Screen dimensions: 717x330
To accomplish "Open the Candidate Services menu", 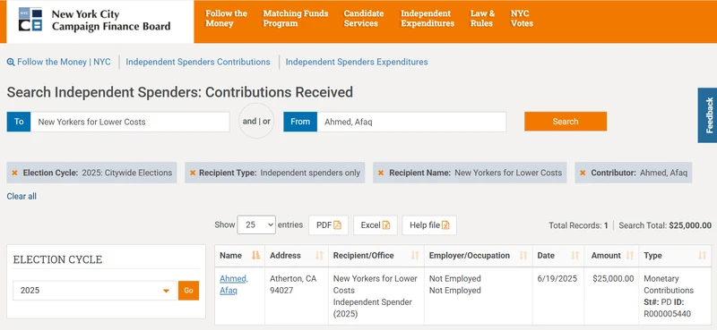I will (x=364, y=18).
